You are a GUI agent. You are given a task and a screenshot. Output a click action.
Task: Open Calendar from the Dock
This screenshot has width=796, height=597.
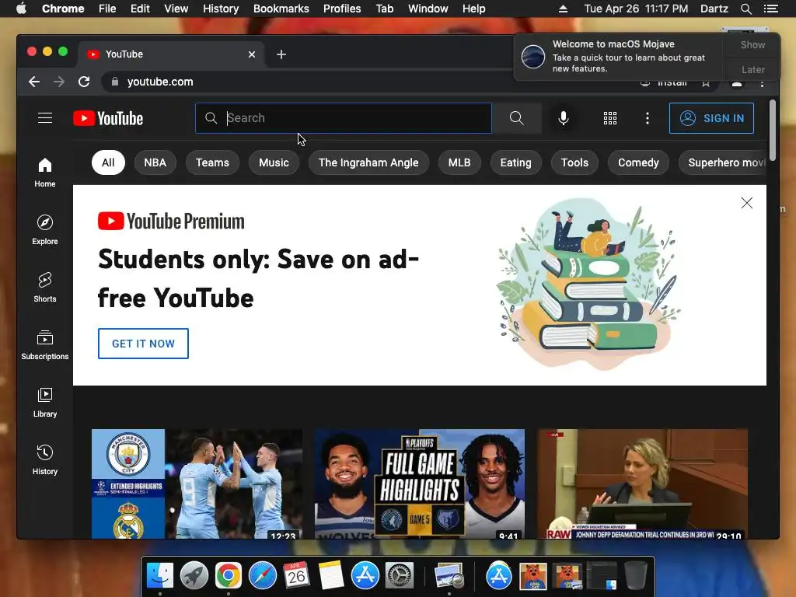click(296, 575)
